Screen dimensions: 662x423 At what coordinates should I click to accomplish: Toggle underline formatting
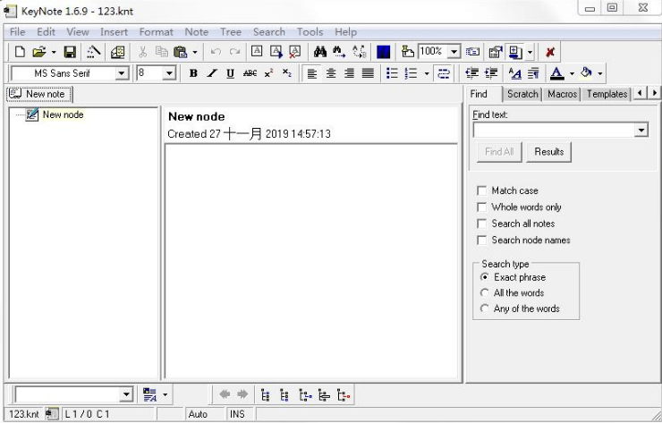[231, 73]
